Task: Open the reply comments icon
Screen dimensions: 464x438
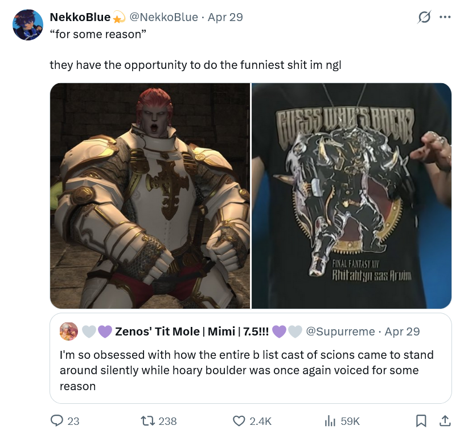Action: 56,421
